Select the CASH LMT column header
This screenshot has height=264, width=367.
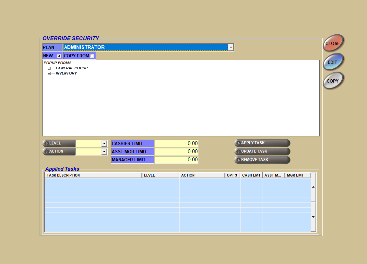tap(251, 175)
